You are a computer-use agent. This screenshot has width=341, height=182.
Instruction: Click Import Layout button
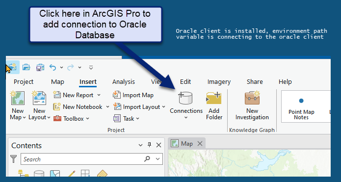click(136, 107)
